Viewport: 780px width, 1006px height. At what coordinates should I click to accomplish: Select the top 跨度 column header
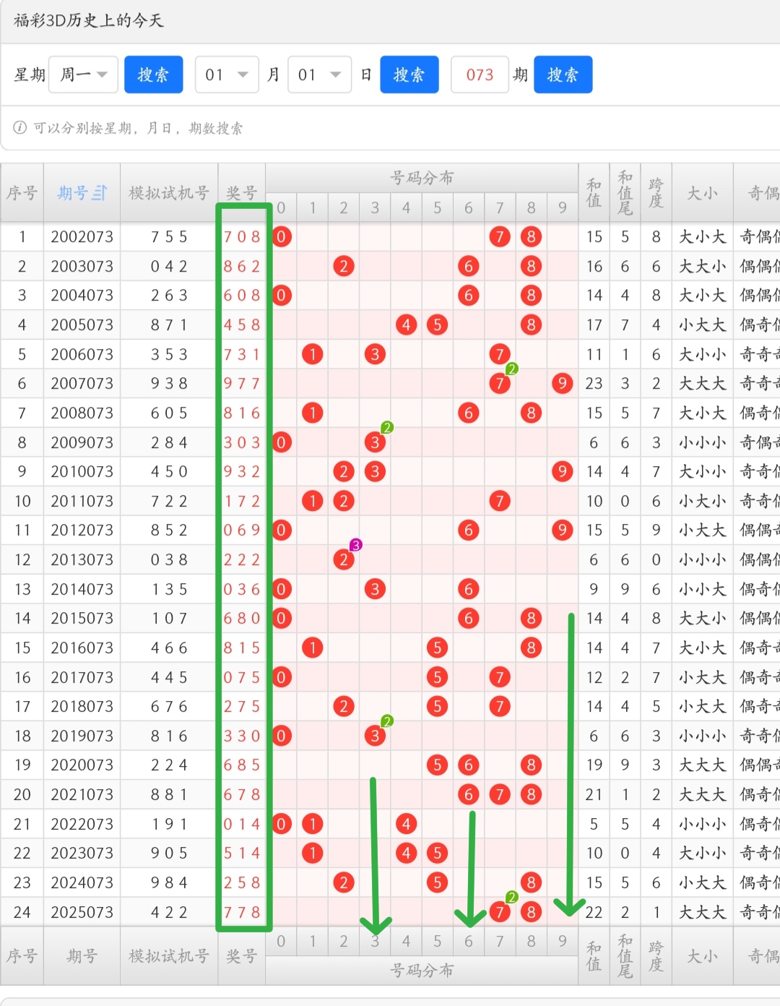[x=656, y=193]
